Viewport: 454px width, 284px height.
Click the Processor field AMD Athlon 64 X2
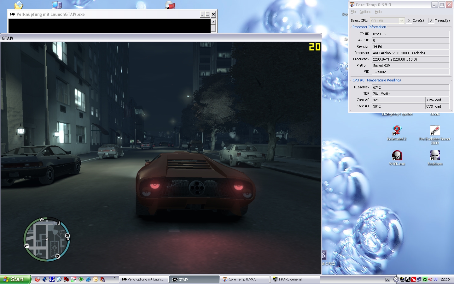(410, 53)
